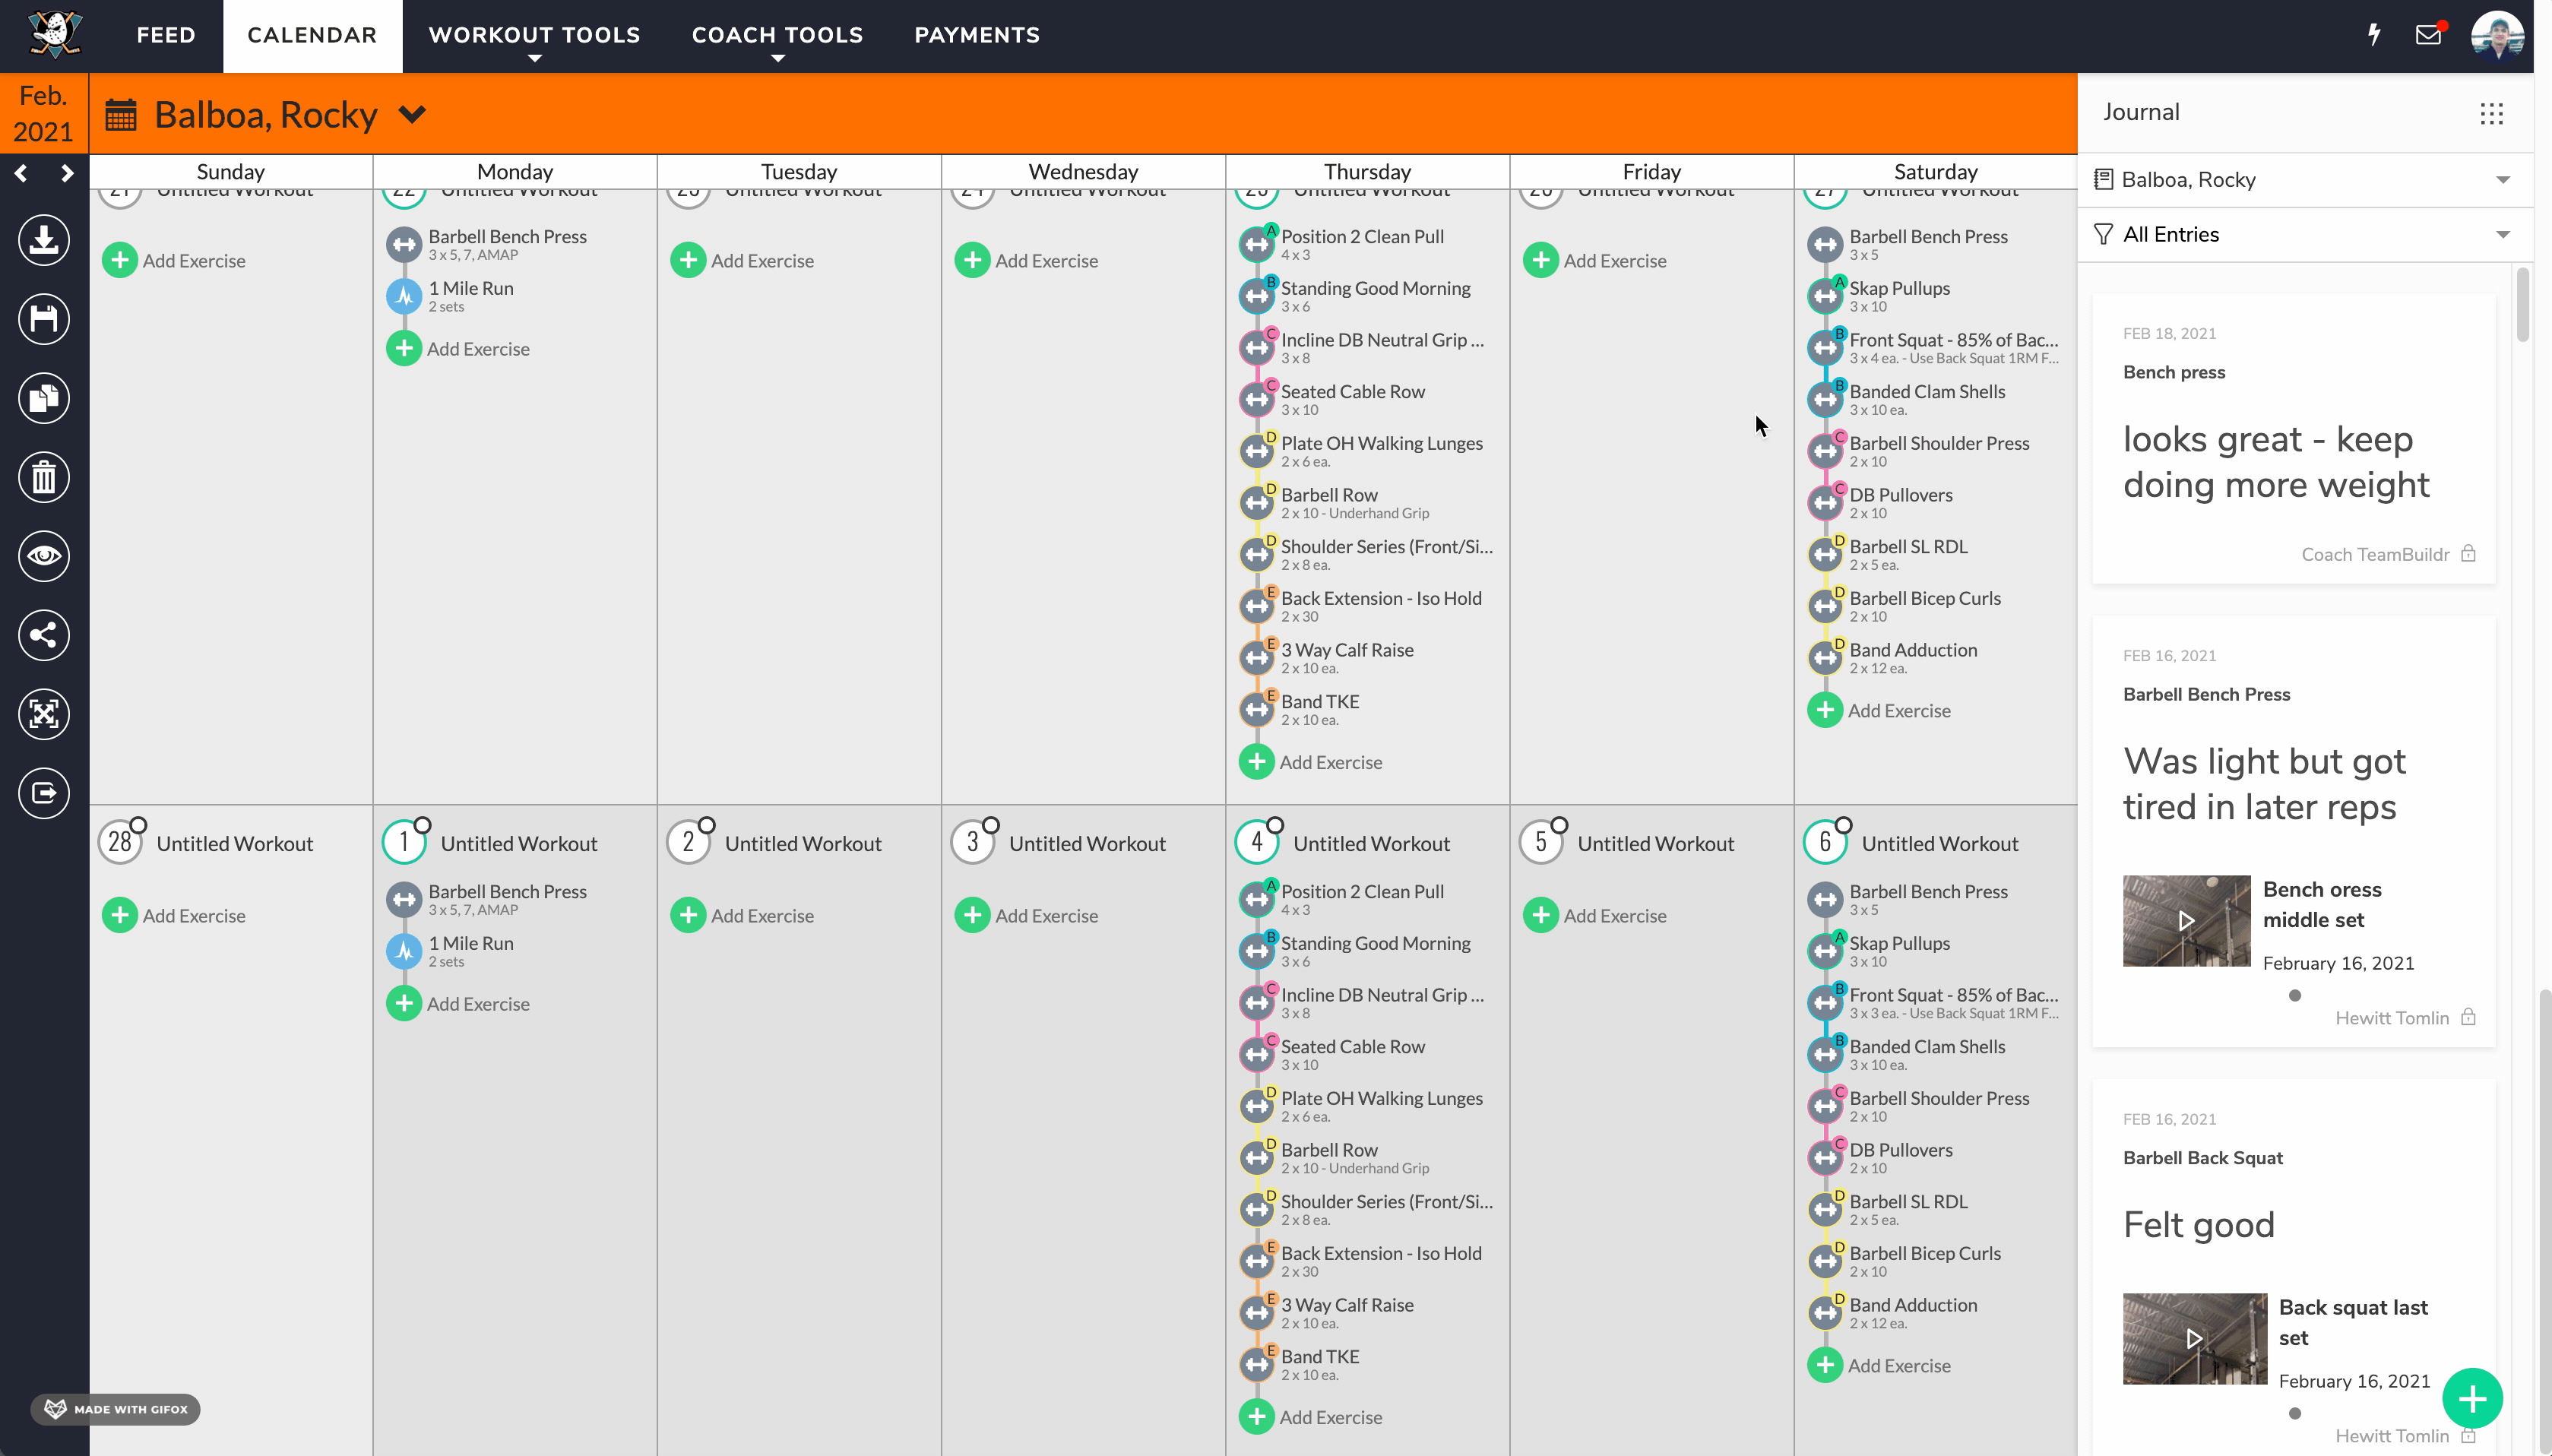Click Band Adduction on Saturday 6

click(1912, 1313)
